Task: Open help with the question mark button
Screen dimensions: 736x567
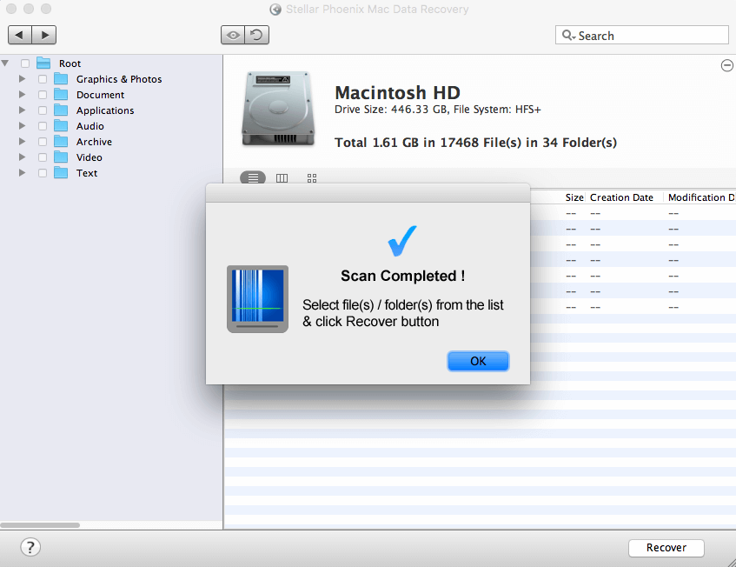Action: coord(30,547)
